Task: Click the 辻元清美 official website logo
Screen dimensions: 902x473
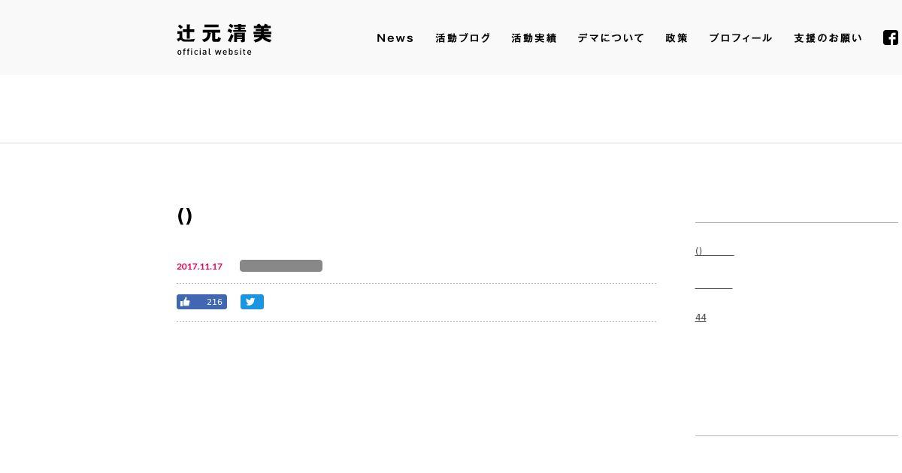Action: pos(224,40)
